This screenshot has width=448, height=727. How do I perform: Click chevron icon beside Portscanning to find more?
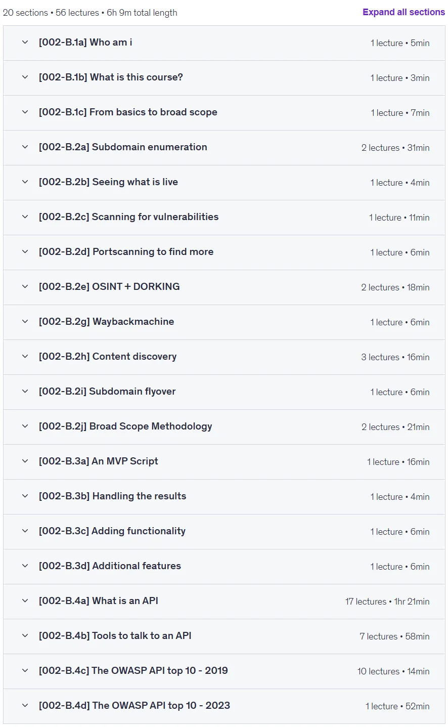click(25, 252)
